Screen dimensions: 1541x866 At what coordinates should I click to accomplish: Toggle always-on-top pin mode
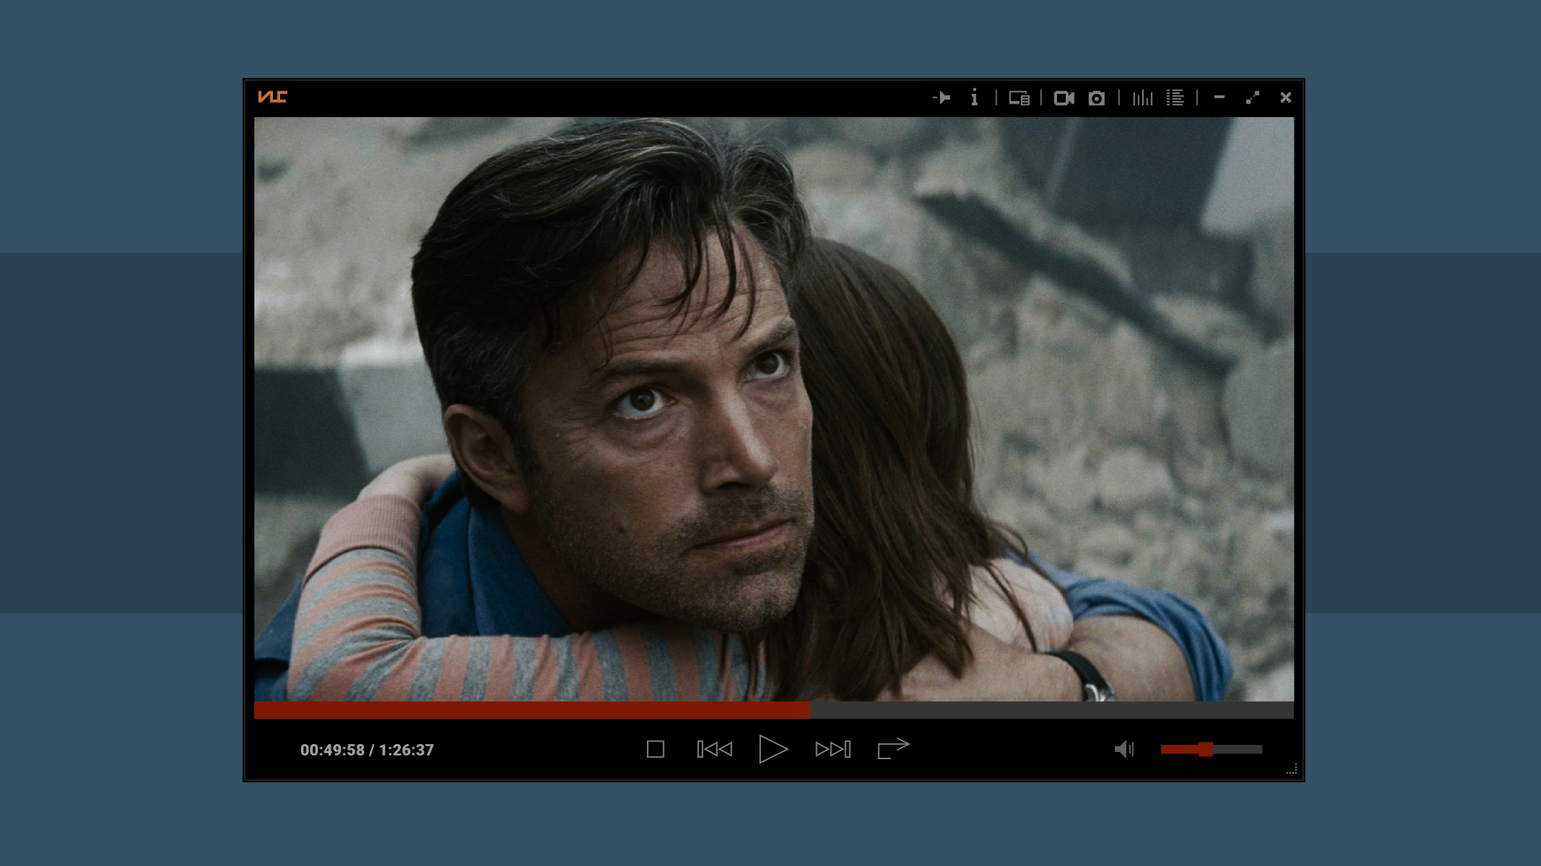point(943,97)
